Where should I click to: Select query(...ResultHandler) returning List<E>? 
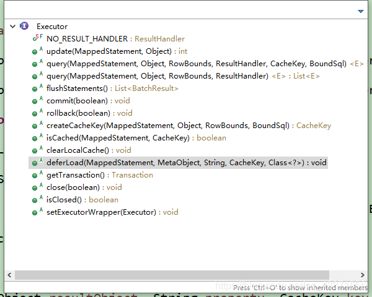[183, 75]
